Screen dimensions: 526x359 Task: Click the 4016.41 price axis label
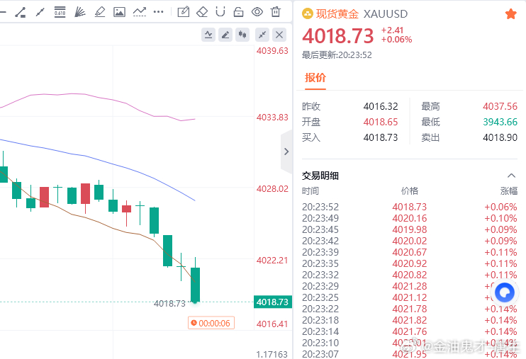click(272, 324)
